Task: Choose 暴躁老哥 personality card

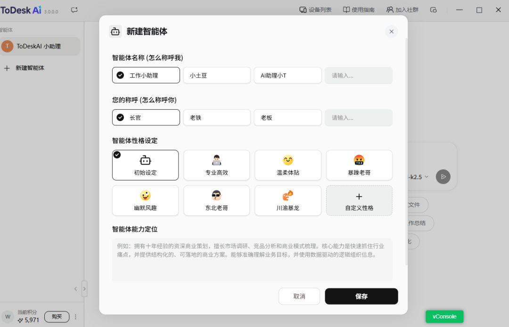Action: [359, 165]
